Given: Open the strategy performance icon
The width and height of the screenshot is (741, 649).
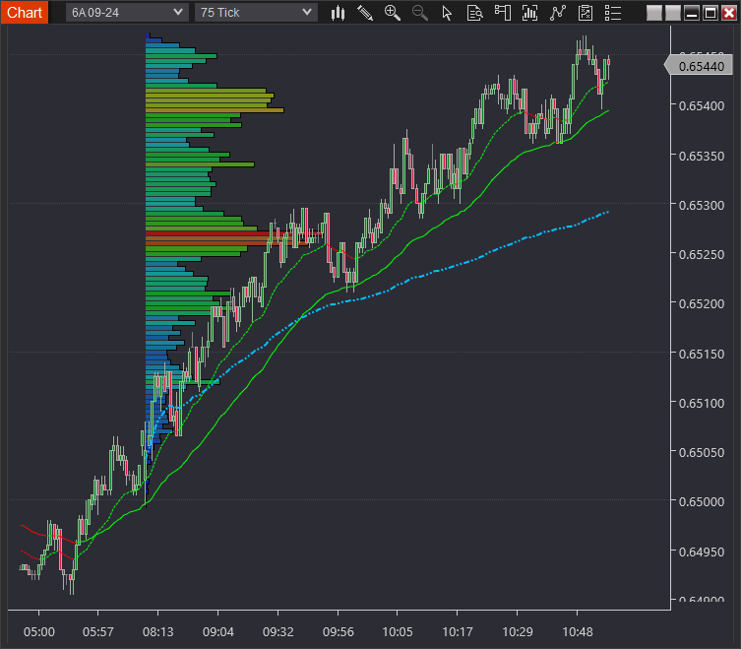Looking at the screenshot, I should point(586,13).
